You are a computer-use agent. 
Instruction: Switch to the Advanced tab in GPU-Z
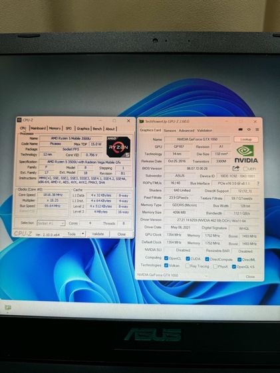click(x=186, y=130)
